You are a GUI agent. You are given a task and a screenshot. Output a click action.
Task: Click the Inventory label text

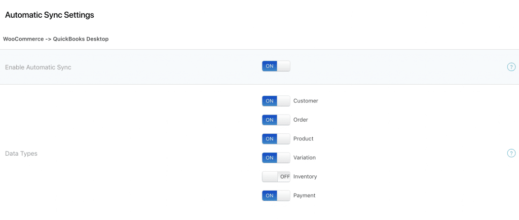tap(305, 177)
